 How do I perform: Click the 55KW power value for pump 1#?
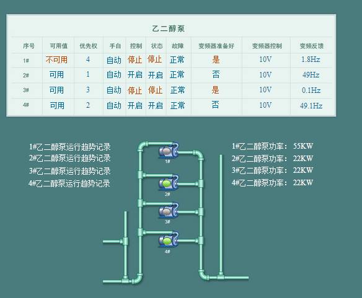[x=303, y=146]
